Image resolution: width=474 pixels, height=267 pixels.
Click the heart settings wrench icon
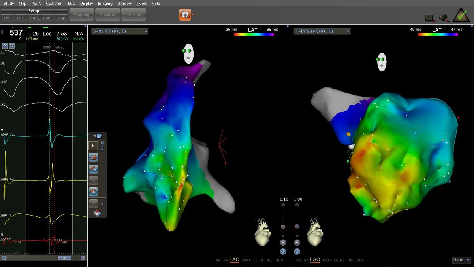coord(97,213)
